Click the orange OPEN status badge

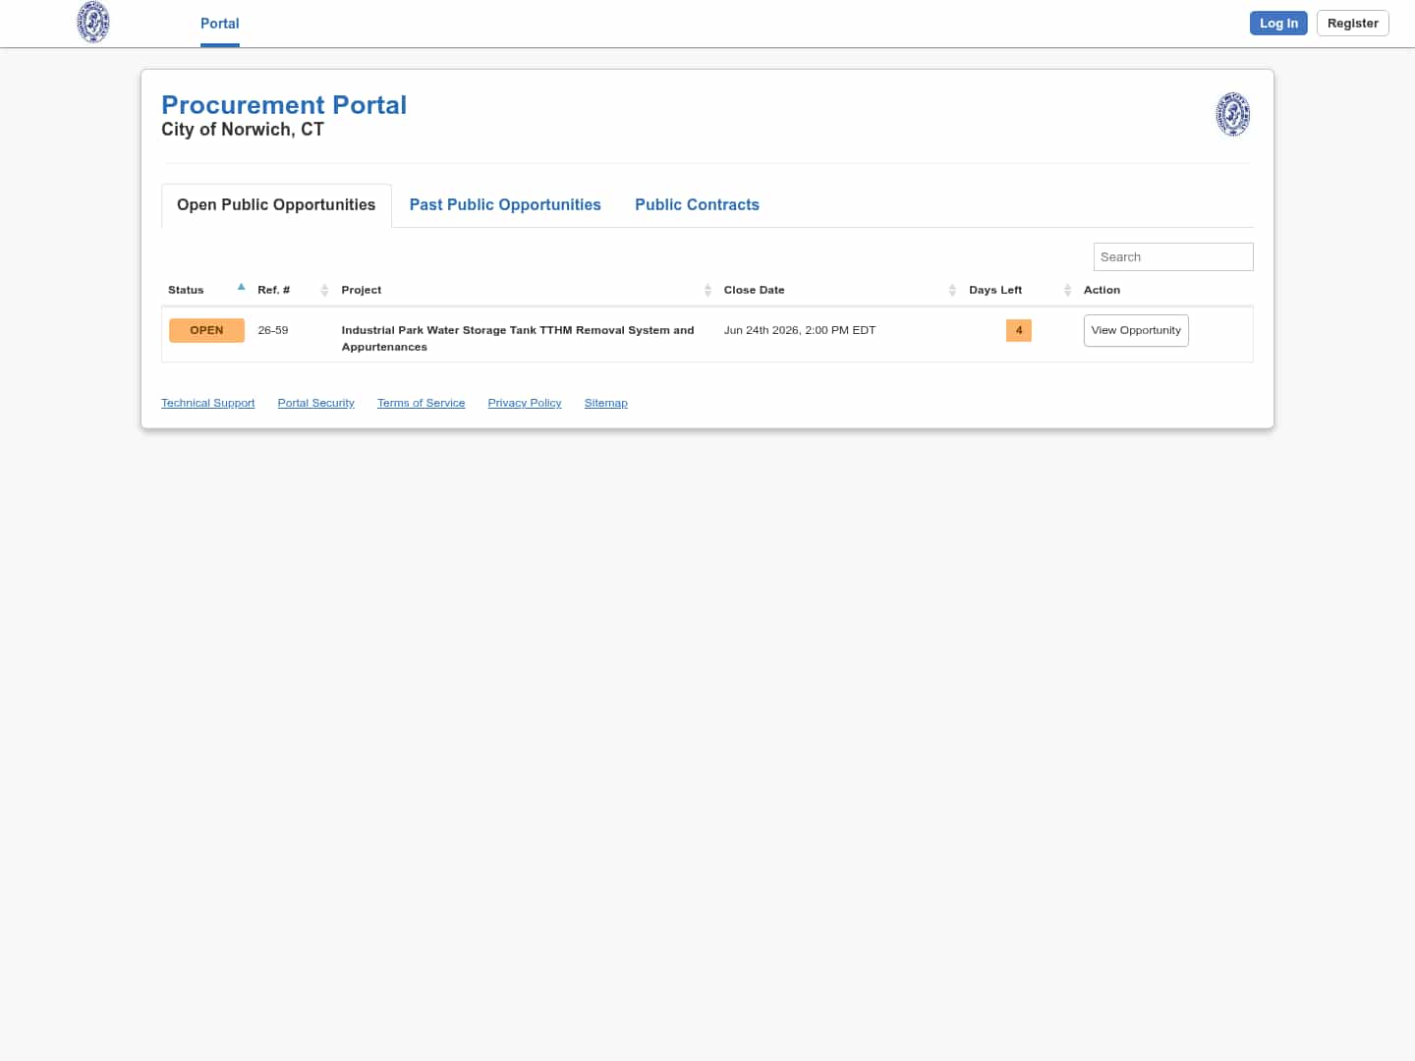(x=206, y=330)
